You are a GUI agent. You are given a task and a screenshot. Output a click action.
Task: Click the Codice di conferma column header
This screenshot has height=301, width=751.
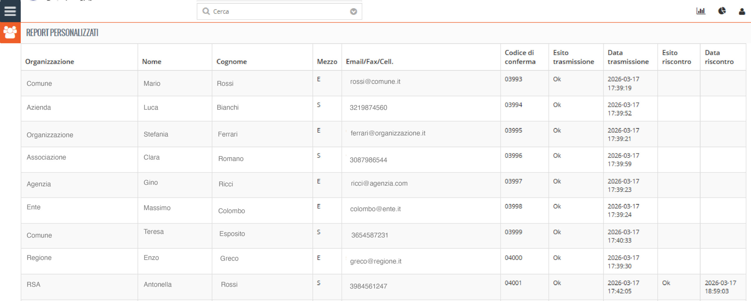pos(520,57)
